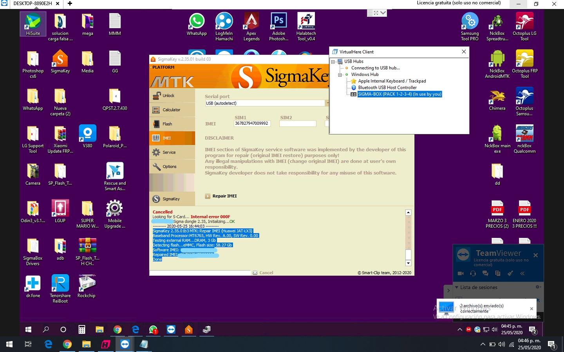Open the Rockchip desktop icon
This screenshot has height=352, width=564.
(87, 286)
